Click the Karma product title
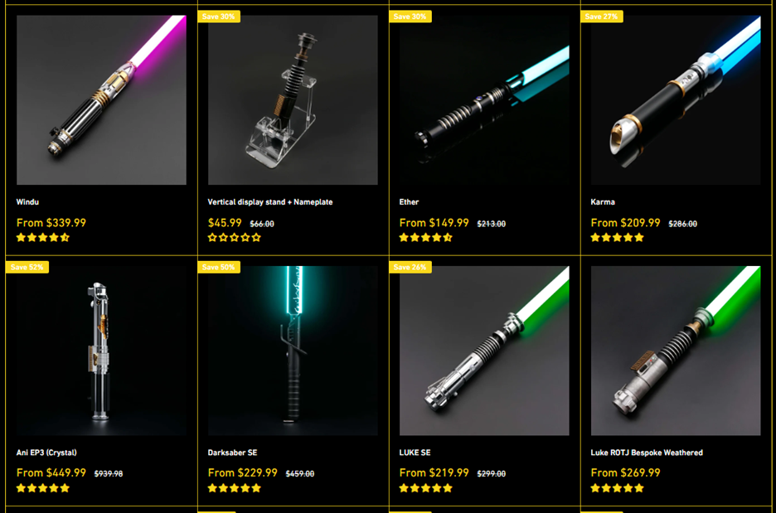 (x=603, y=202)
